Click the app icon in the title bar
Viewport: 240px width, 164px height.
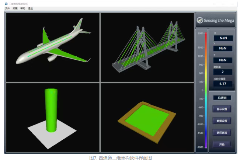[x=6, y=4]
